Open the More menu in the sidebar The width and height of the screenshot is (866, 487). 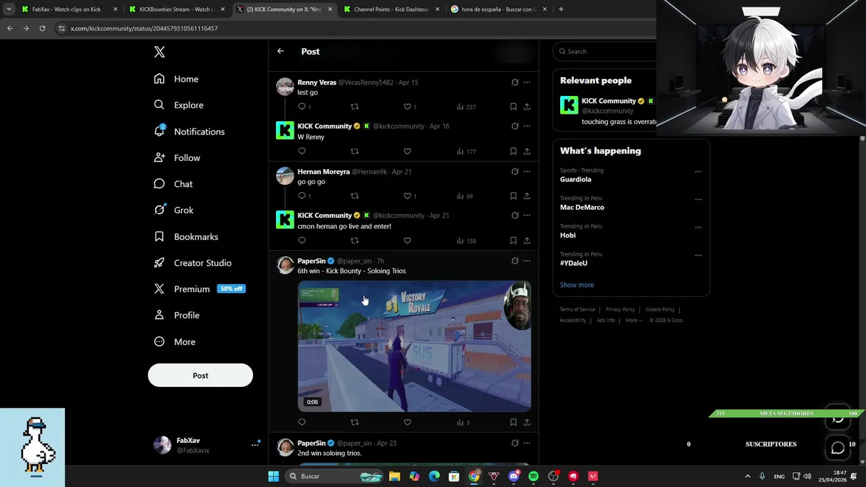pyautogui.click(x=175, y=342)
